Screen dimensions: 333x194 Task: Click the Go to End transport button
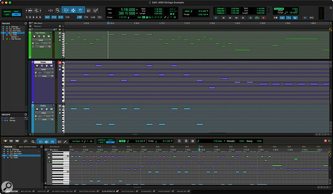pos(243,18)
